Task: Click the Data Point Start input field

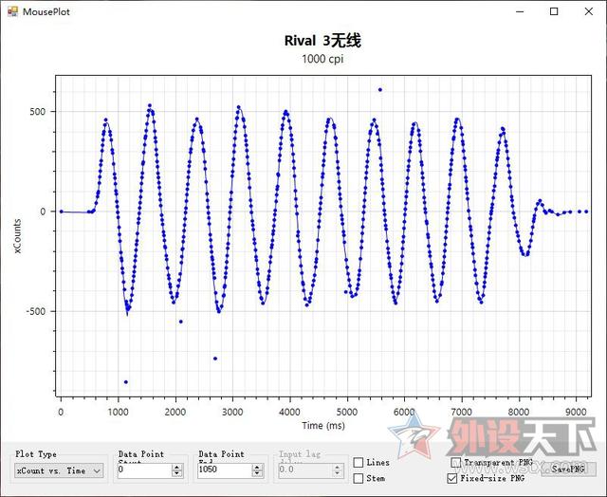Action: point(144,470)
